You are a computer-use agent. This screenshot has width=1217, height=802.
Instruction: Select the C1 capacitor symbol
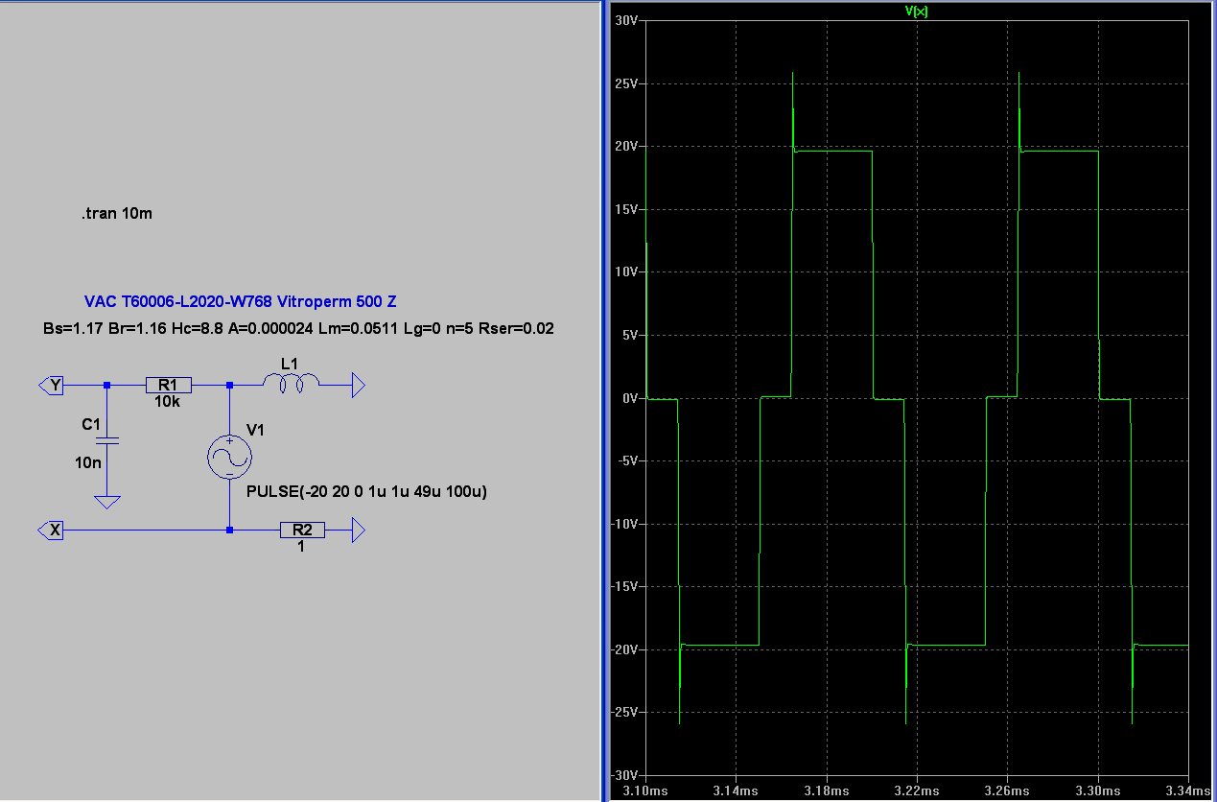[106, 440]
